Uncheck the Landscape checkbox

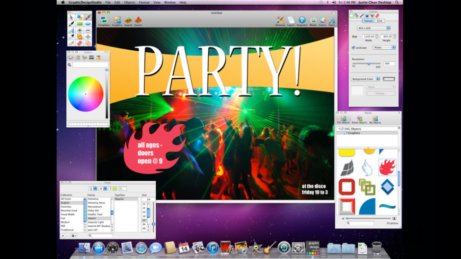click(353, 48)
